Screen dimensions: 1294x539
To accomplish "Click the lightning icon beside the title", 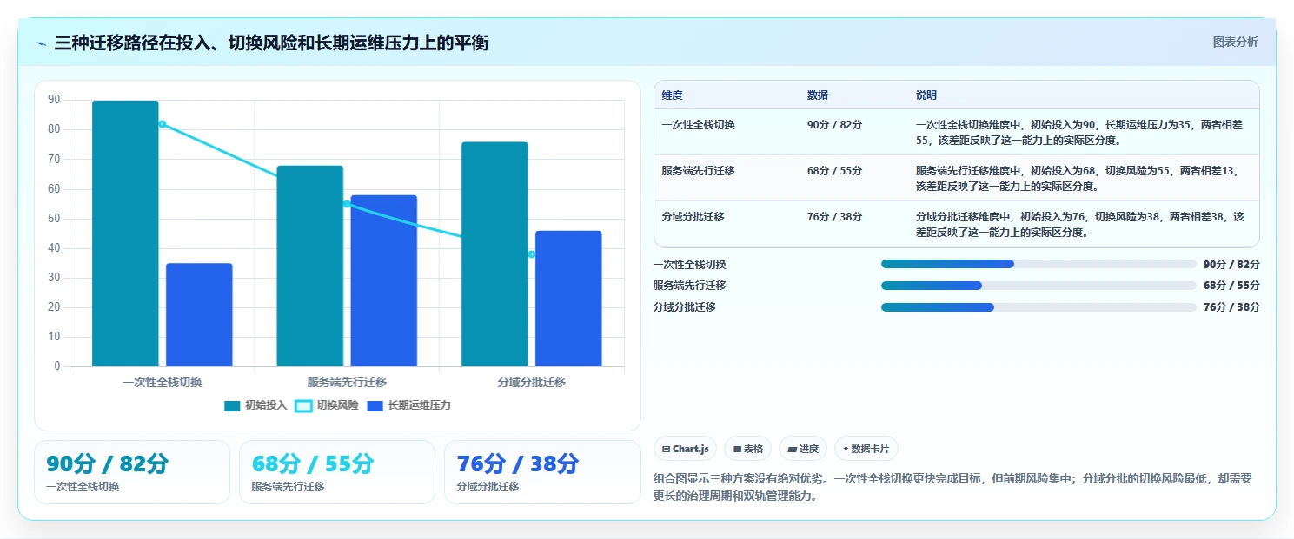I will 41,43.
